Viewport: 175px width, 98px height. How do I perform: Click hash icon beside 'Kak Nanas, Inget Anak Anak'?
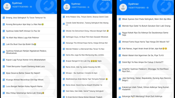pos(120,48)
